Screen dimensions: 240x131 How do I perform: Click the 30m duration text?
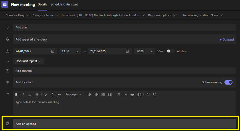(160, 51)
